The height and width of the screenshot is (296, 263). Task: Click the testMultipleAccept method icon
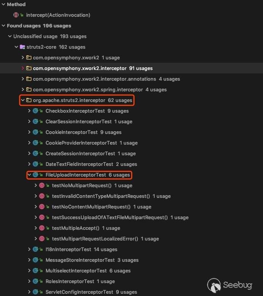point(42,228)
